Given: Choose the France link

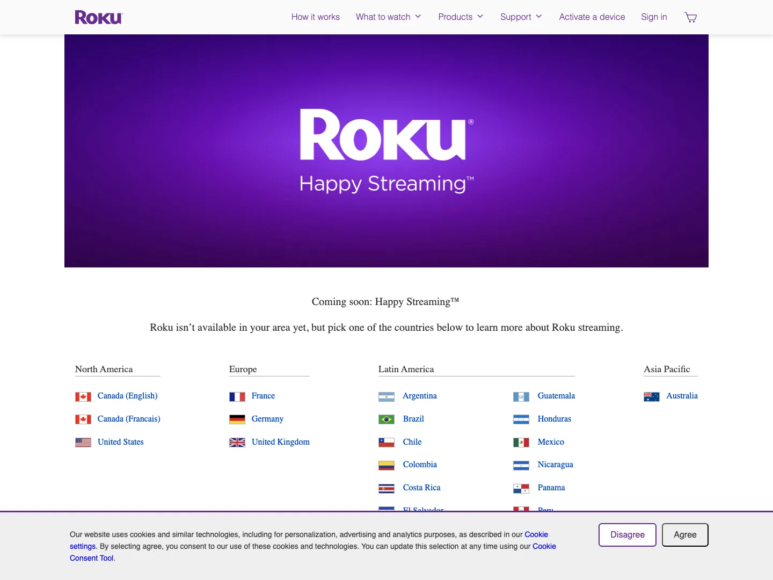Looking at the screenshot, I should pyautogui.click(x=263, y=396).
